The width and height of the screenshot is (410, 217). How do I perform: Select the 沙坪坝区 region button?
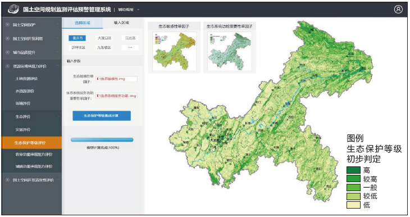click(x=78, y=47)
